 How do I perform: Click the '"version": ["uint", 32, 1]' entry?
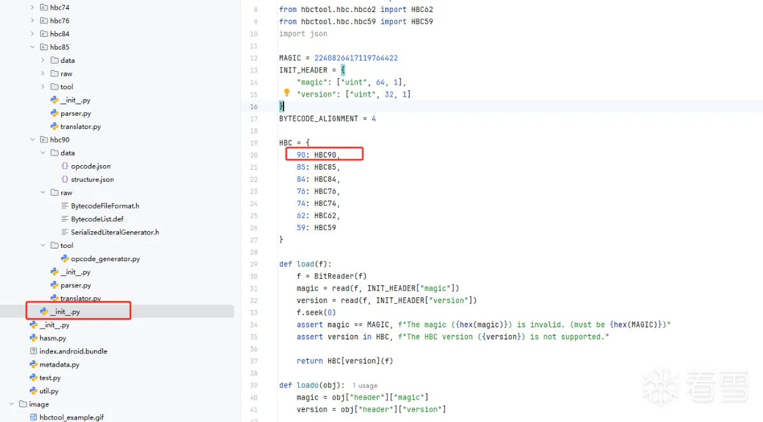354,94
